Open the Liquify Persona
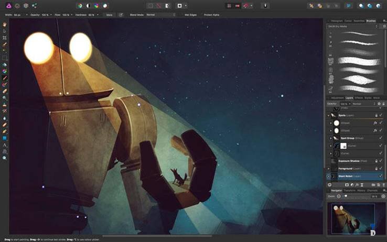 point(17,6)
